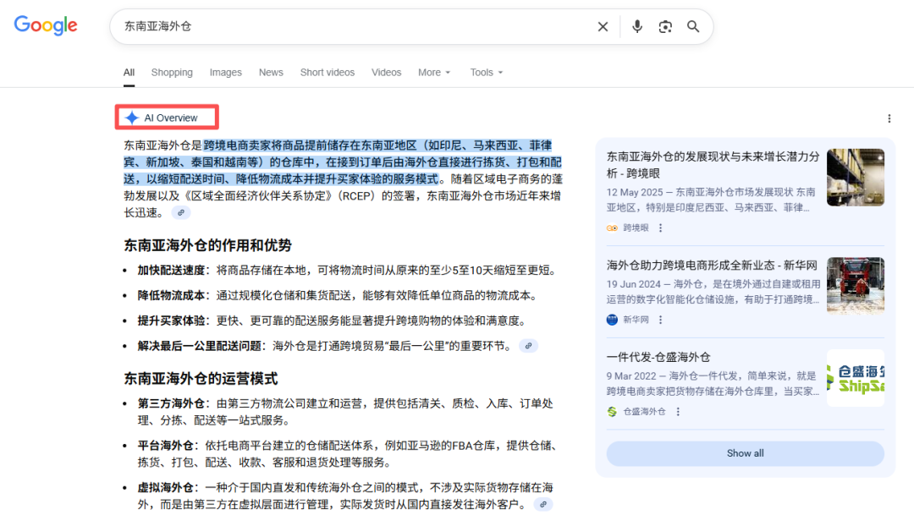Expand the Tools dropdown
Image resolution: width=914 pixels, height=526 pixels.
(x=487, y=73)
